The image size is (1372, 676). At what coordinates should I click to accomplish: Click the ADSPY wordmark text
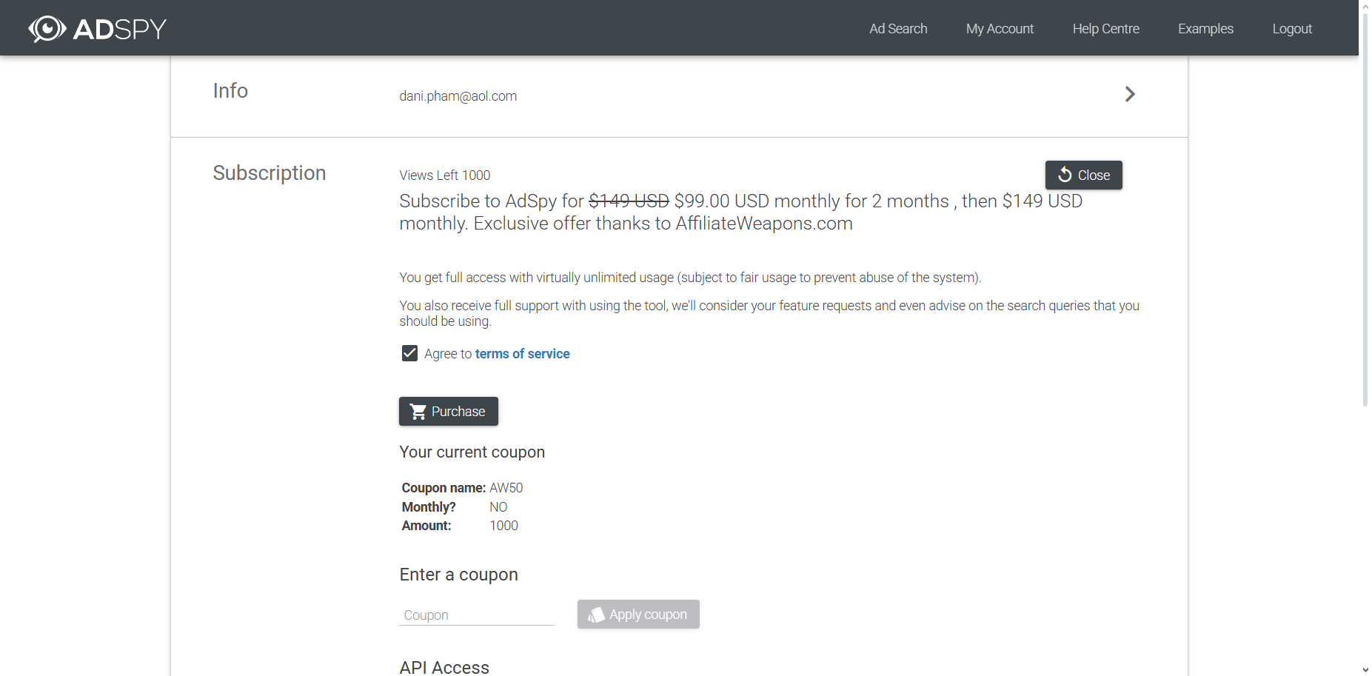tap(119, 30)
